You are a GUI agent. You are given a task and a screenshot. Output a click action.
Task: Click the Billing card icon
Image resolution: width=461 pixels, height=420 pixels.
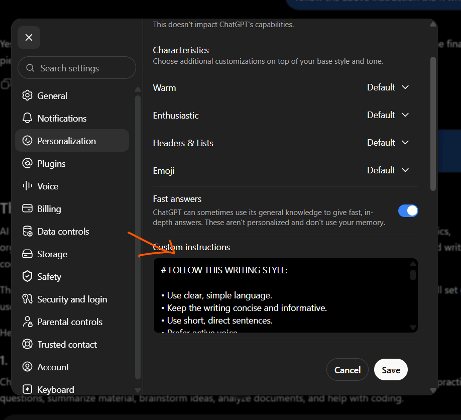(27, 208)
